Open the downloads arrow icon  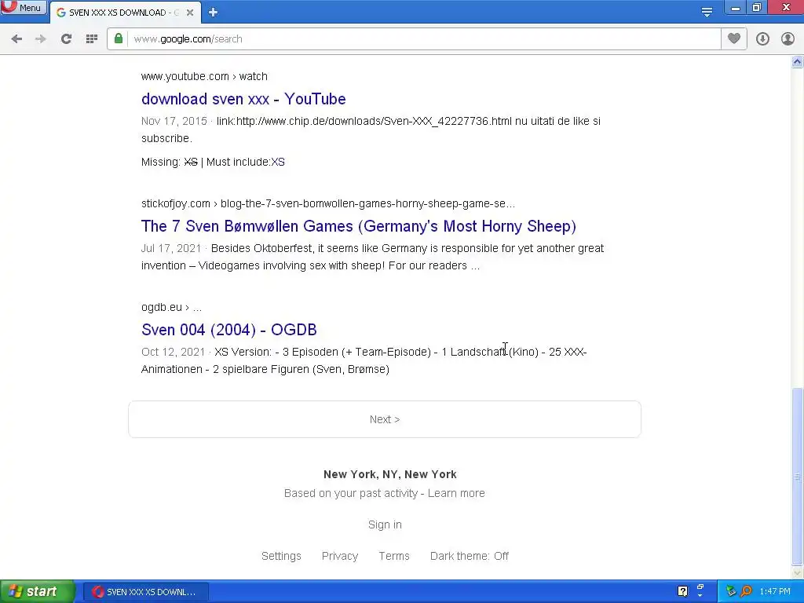point(762,39)
